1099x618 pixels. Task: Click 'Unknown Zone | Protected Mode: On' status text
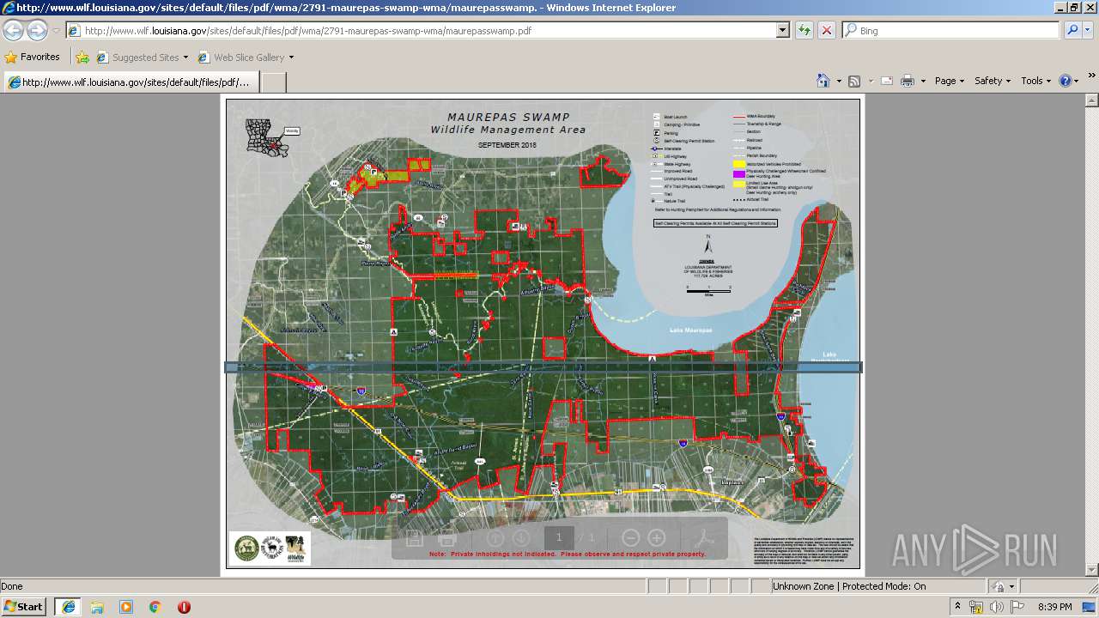point(849,586)
